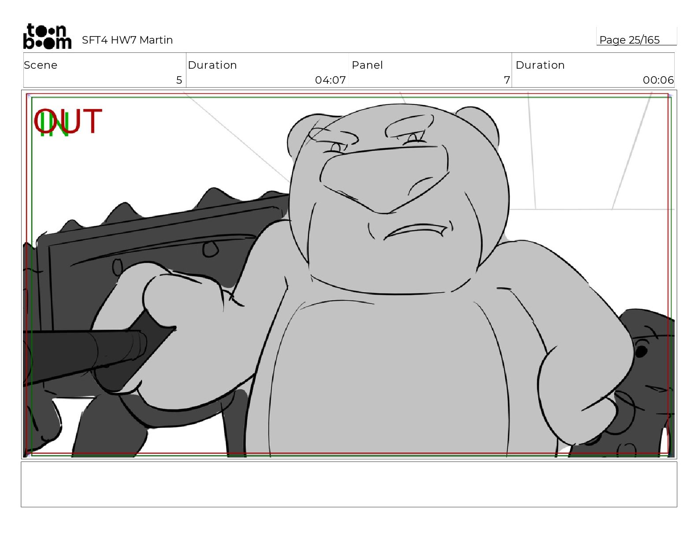The height and width of the screenshot is (539, 698).
Task: Click the Toon Boom logo
Action: 47,36
